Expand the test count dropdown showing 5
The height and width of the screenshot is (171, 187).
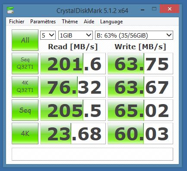(x=48, y=35)
